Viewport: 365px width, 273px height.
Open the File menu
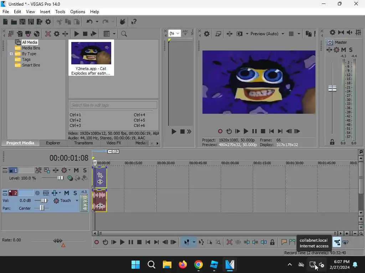tap(6, 12)
